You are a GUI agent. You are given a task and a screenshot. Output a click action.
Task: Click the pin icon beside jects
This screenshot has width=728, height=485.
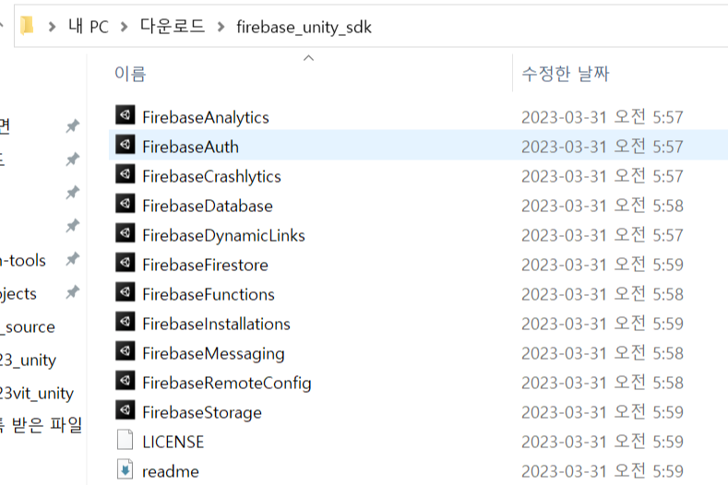pos(72,292)
